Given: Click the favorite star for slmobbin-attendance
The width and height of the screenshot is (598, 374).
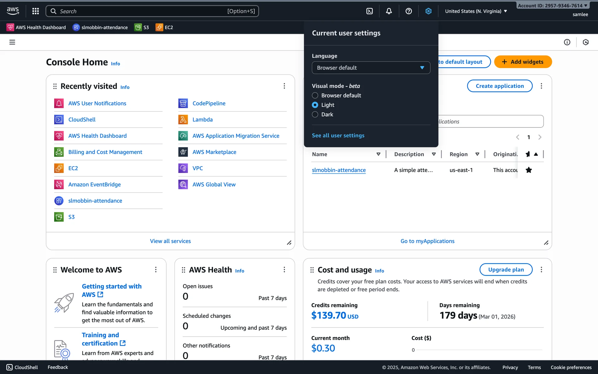Looking at the screenshot, I should click(529, 170).
